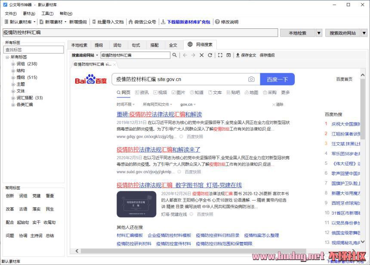Stop page loading with X icon

point(201,55)
